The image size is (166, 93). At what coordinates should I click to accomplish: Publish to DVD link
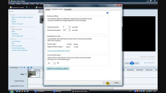[13, 44]
